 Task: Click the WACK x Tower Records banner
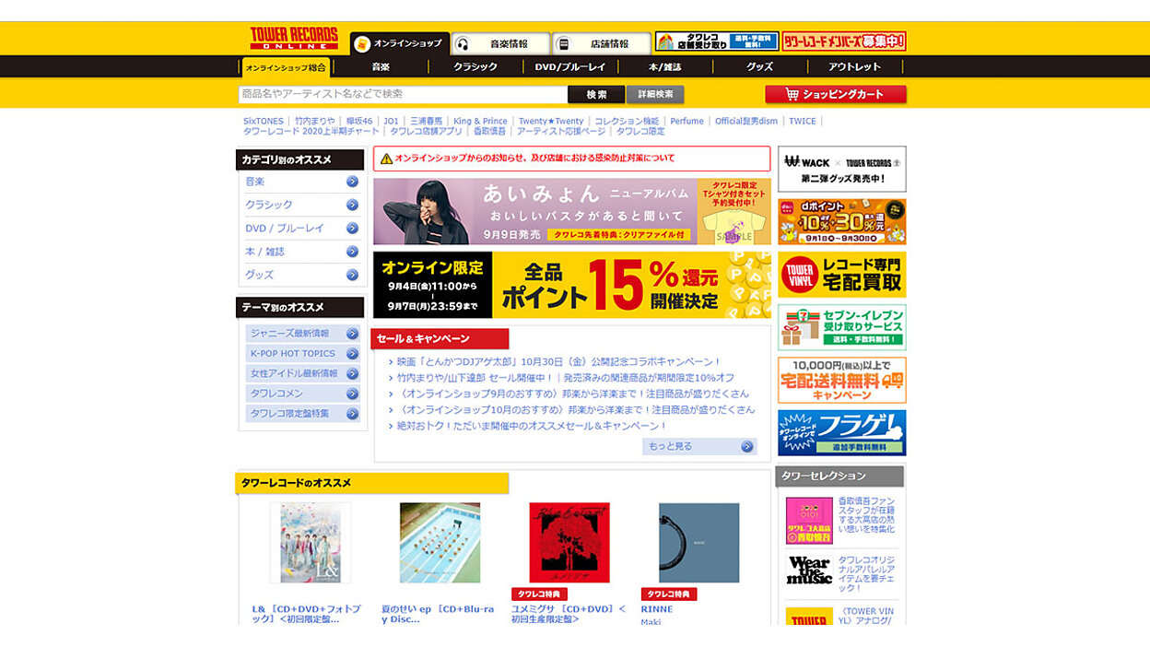tap(841, 169)
